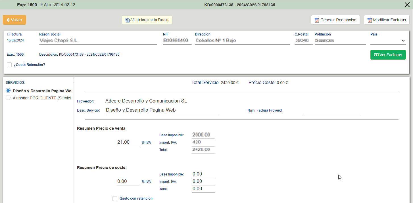Click the Num. Factura Proveed. field
The width and height of the screenshot is (413, 203).
tap(332, 110)
